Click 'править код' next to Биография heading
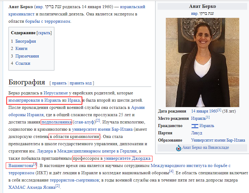 (x=81, y=83)
